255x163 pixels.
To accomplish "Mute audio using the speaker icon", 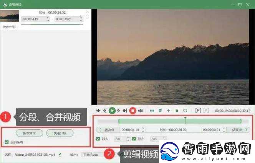I will pos(140,111).
